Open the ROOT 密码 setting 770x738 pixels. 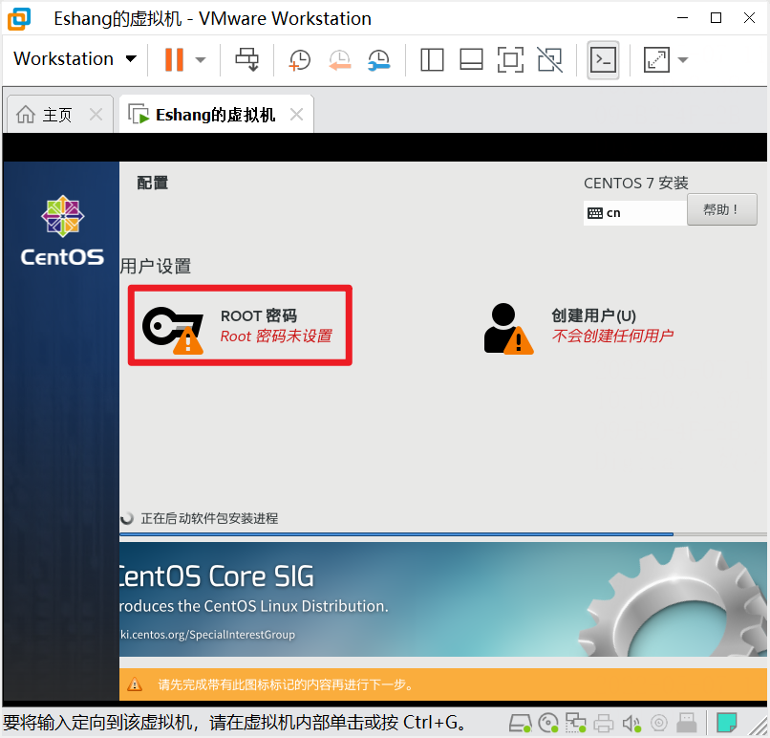pyautogui.click(x=240, y=325)
